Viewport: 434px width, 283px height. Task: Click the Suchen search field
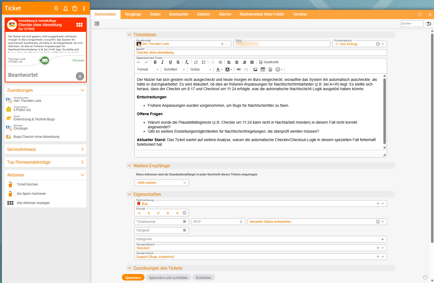(x=412, y=24)
